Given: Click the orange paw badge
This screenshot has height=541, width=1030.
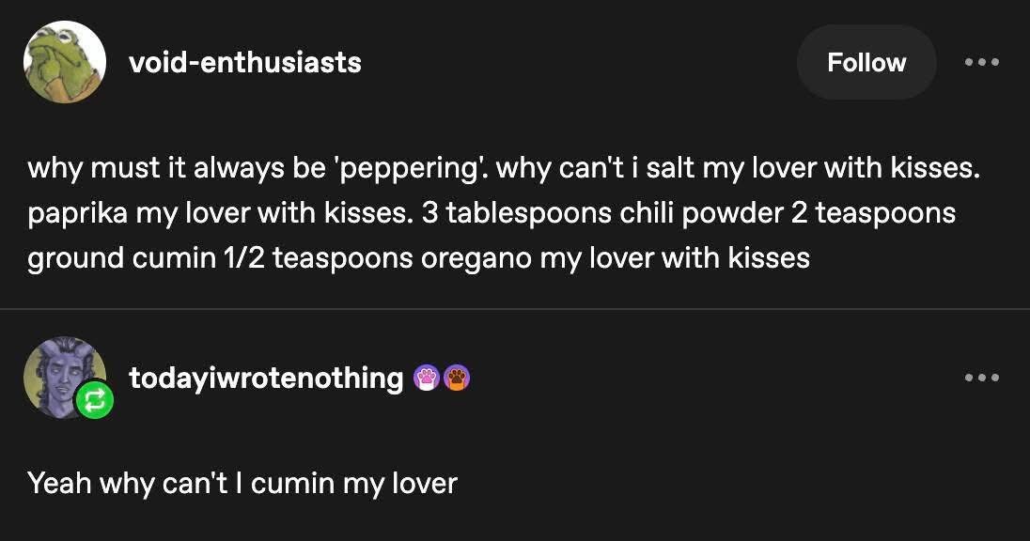Looking at the screenshot, I should click(x=456, y=378).
